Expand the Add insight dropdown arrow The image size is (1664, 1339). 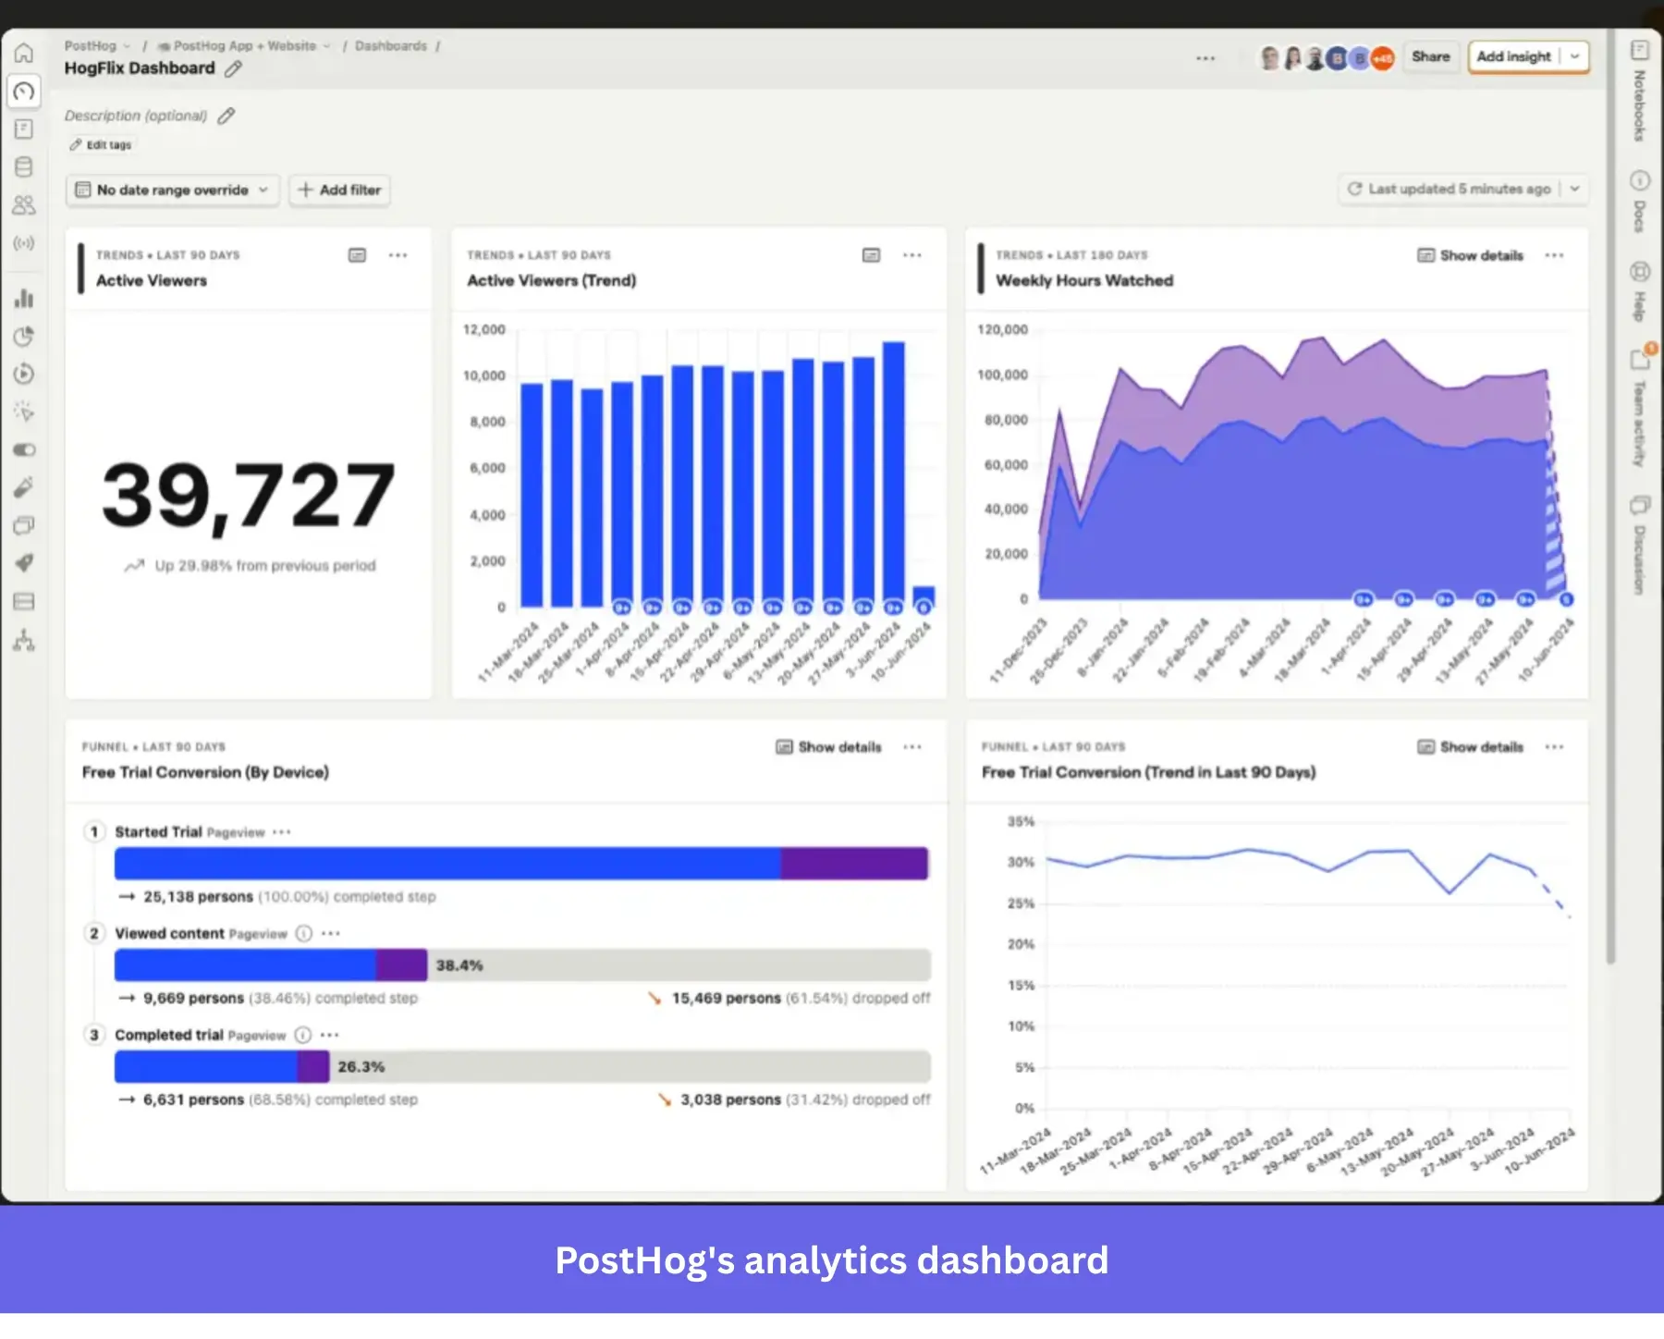[x=1574, y=56]
